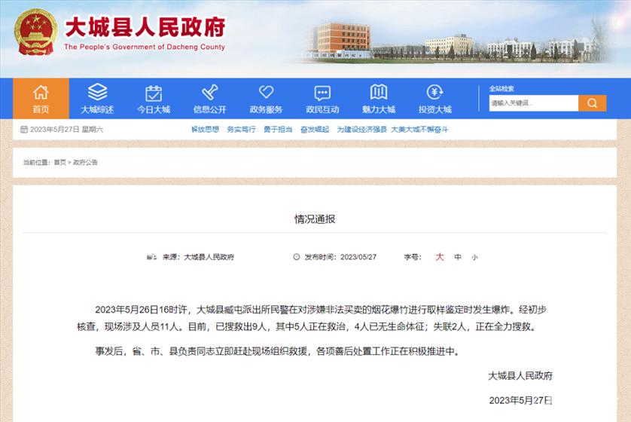This screenshot has width=631, height=422.
Task: Click the 勇于担当 slogan text
Action: pos(278,130)
